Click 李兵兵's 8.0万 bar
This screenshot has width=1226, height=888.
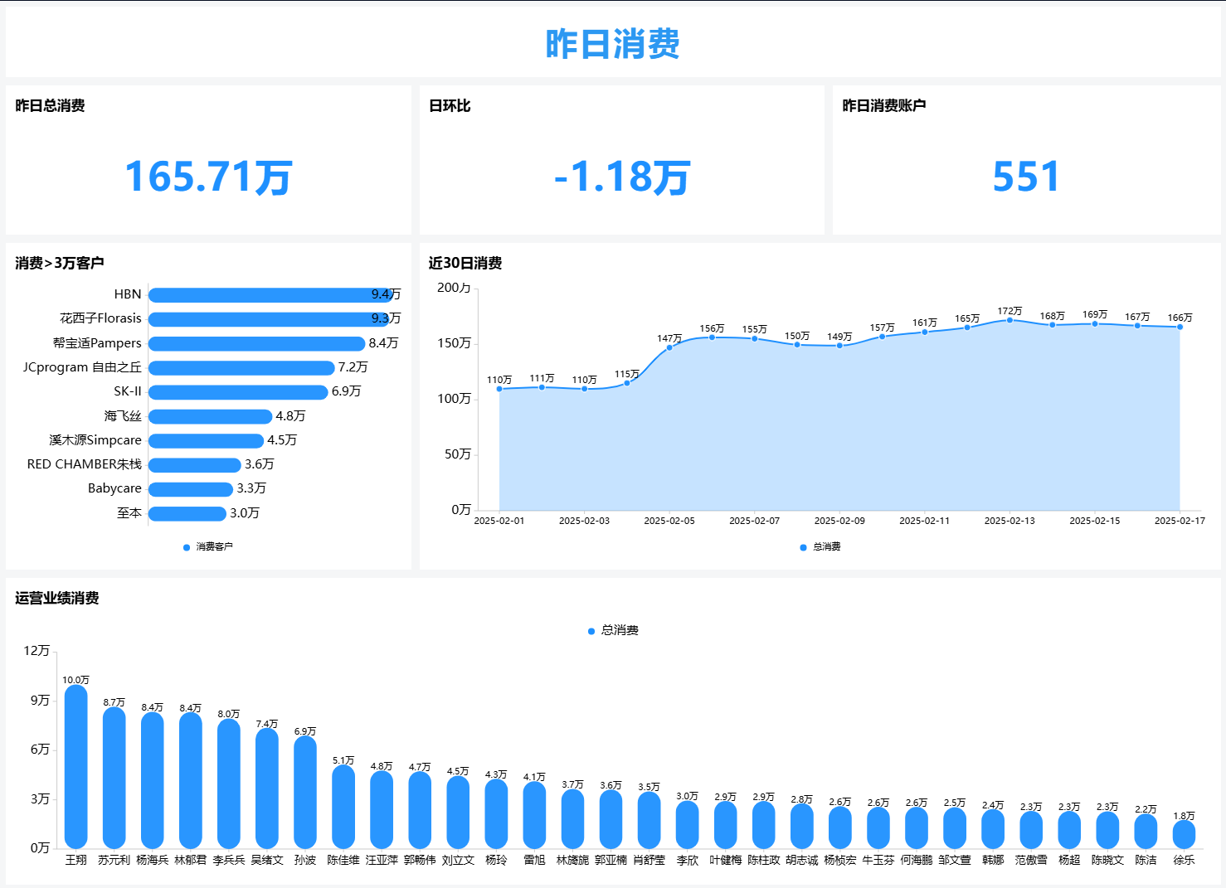[x=229, y=784]
